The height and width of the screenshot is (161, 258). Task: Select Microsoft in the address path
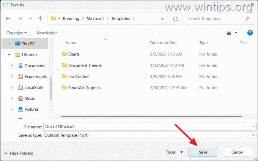pyautogui.click(x=95, y=19)
